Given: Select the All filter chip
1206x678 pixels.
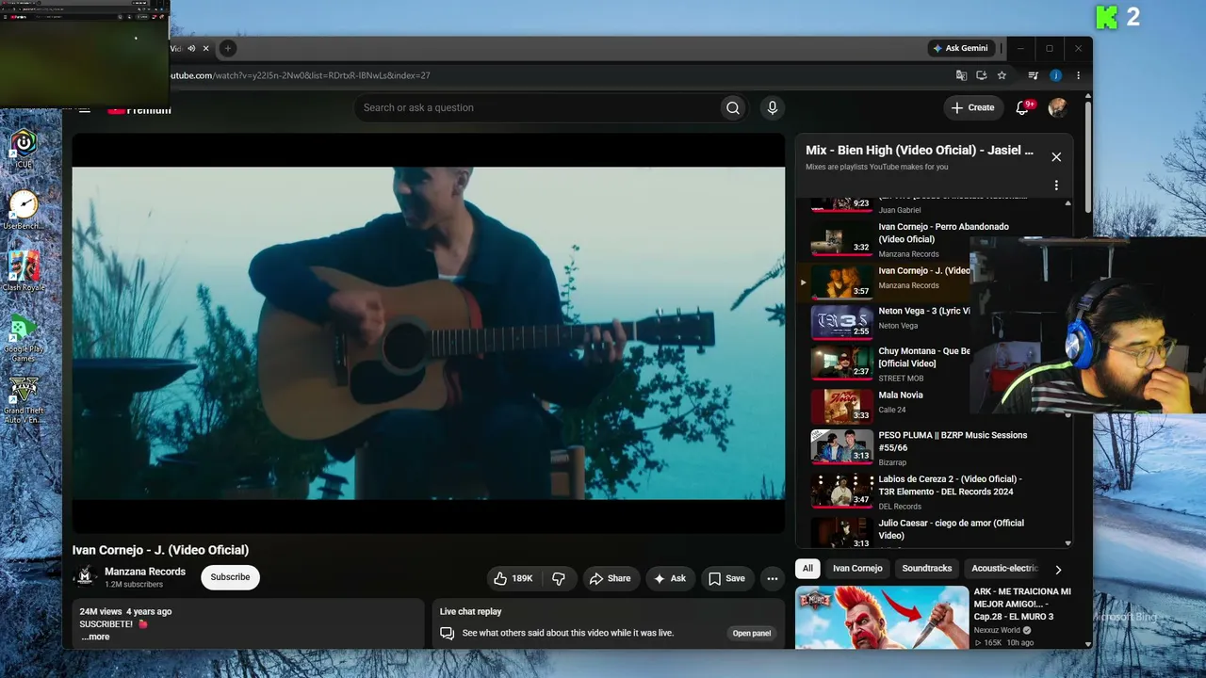Looking at the screenshot, I should (x=807, y=569).
